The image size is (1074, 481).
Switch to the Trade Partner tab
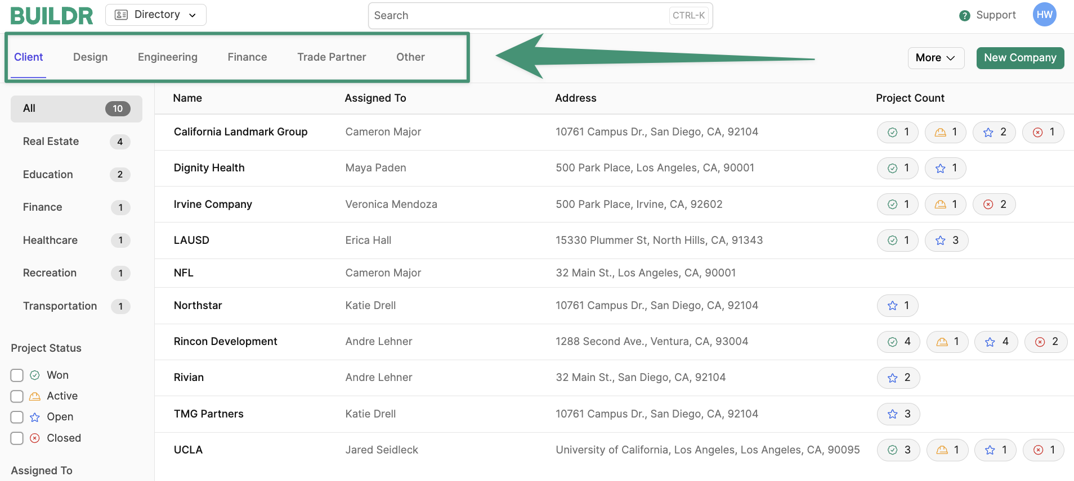tap(332, 57)
